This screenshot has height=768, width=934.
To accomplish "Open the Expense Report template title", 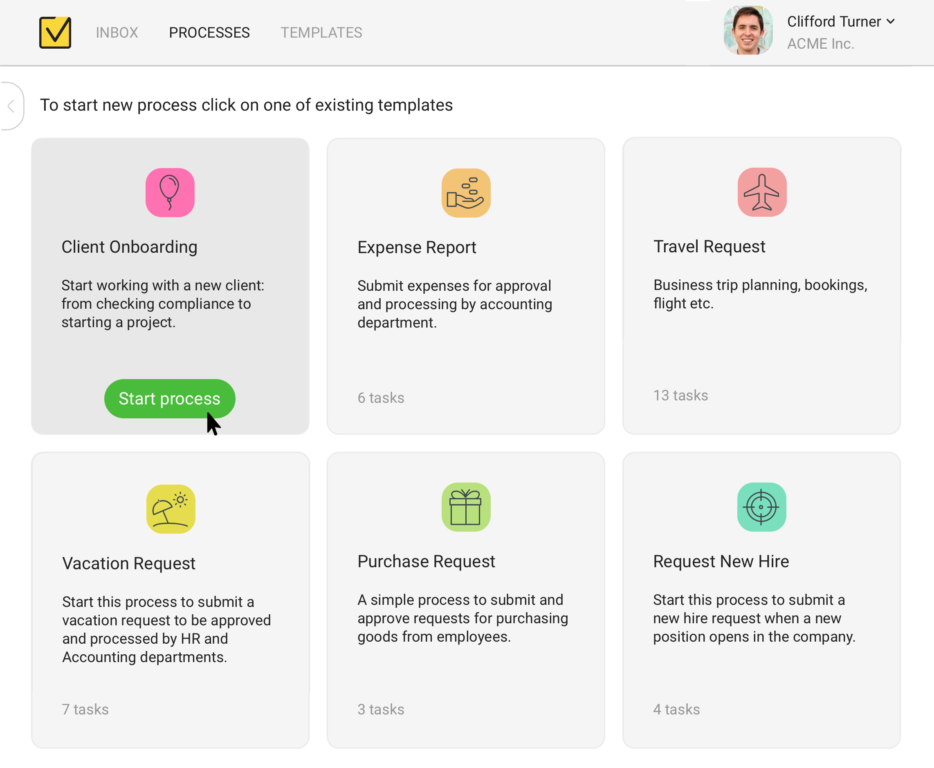I will click(416, 247).
